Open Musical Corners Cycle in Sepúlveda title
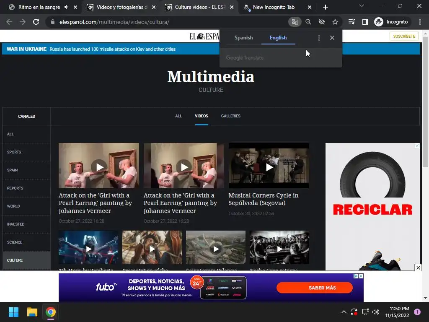 click(263, 199)
